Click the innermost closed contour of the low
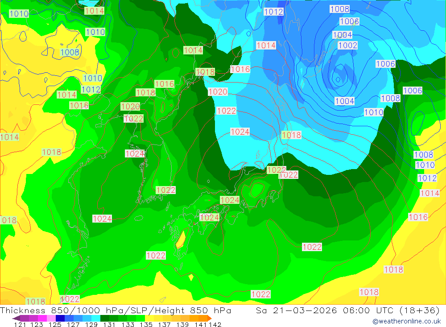The height and width of the screenshot is (327, 446). point(338,79)
